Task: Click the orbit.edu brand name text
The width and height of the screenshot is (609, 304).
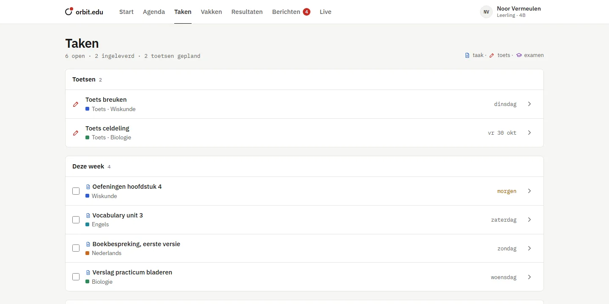Action: (x=90, y=12)
